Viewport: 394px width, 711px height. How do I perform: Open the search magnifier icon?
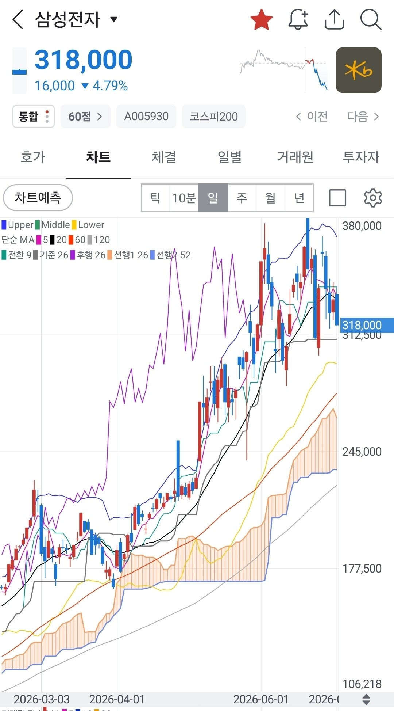371,19
